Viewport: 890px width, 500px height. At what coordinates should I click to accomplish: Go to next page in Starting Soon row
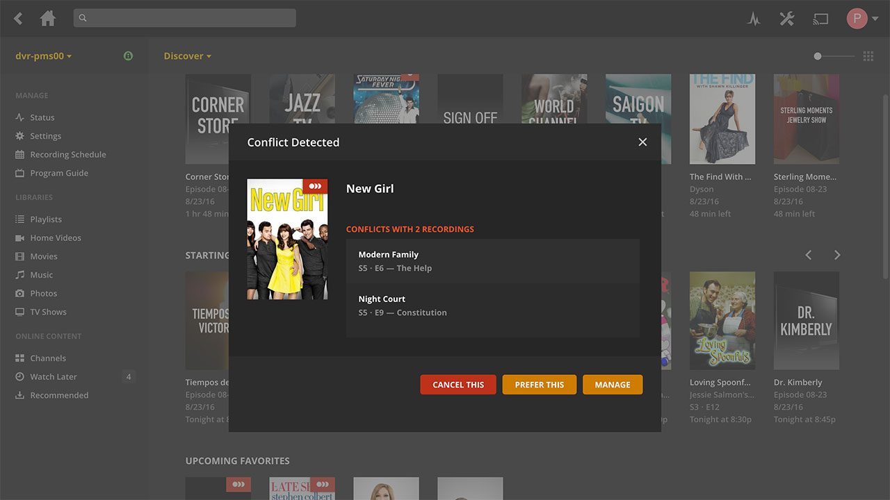click(x=837, y=255)
